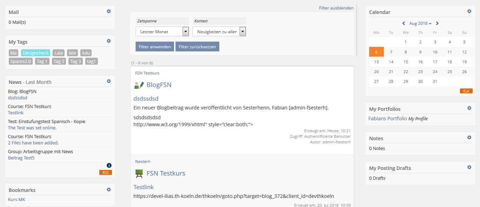
Task: Advance calendar to next month
Action: (437, 23)
